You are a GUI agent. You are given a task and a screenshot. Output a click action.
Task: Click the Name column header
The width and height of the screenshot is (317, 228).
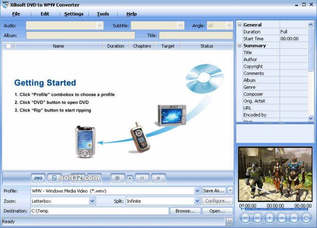[x=59, y=46]
